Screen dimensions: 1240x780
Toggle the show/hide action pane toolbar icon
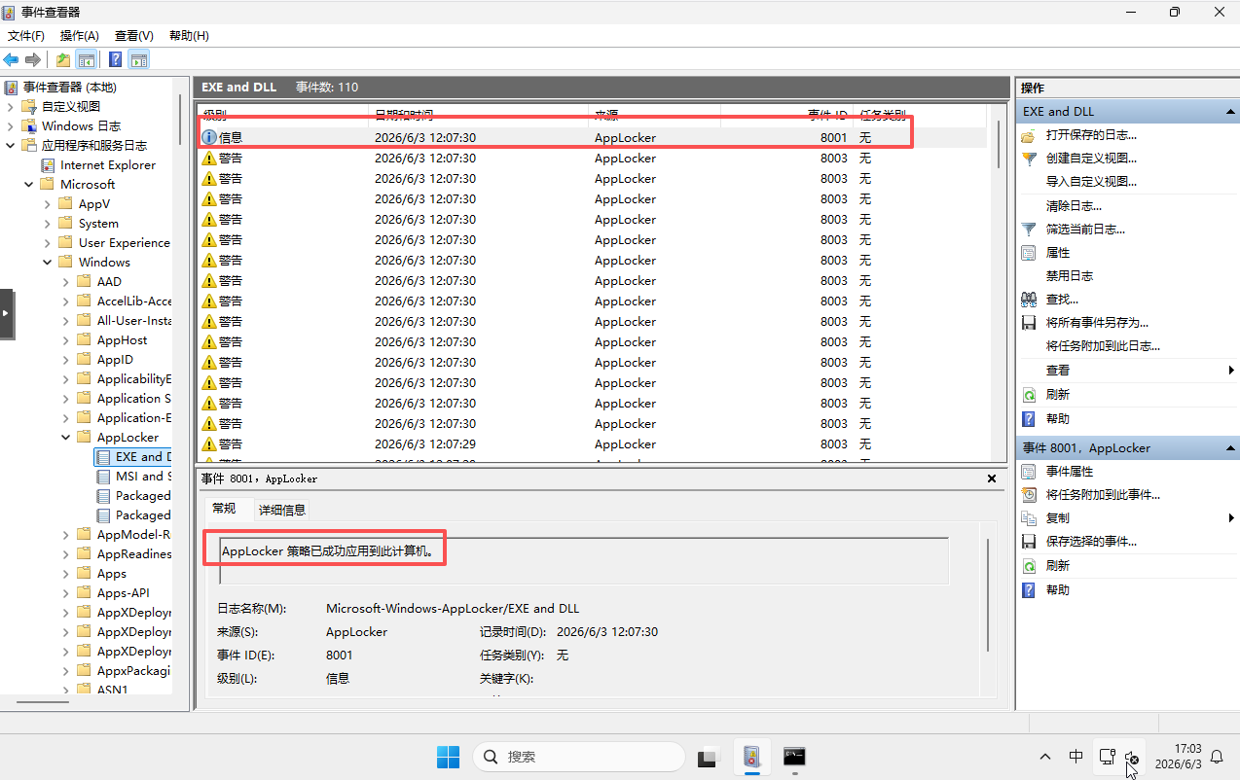click(139, 59)
